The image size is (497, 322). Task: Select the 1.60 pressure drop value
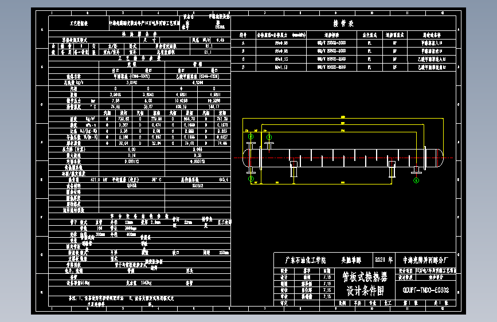(x=131, y=150)
